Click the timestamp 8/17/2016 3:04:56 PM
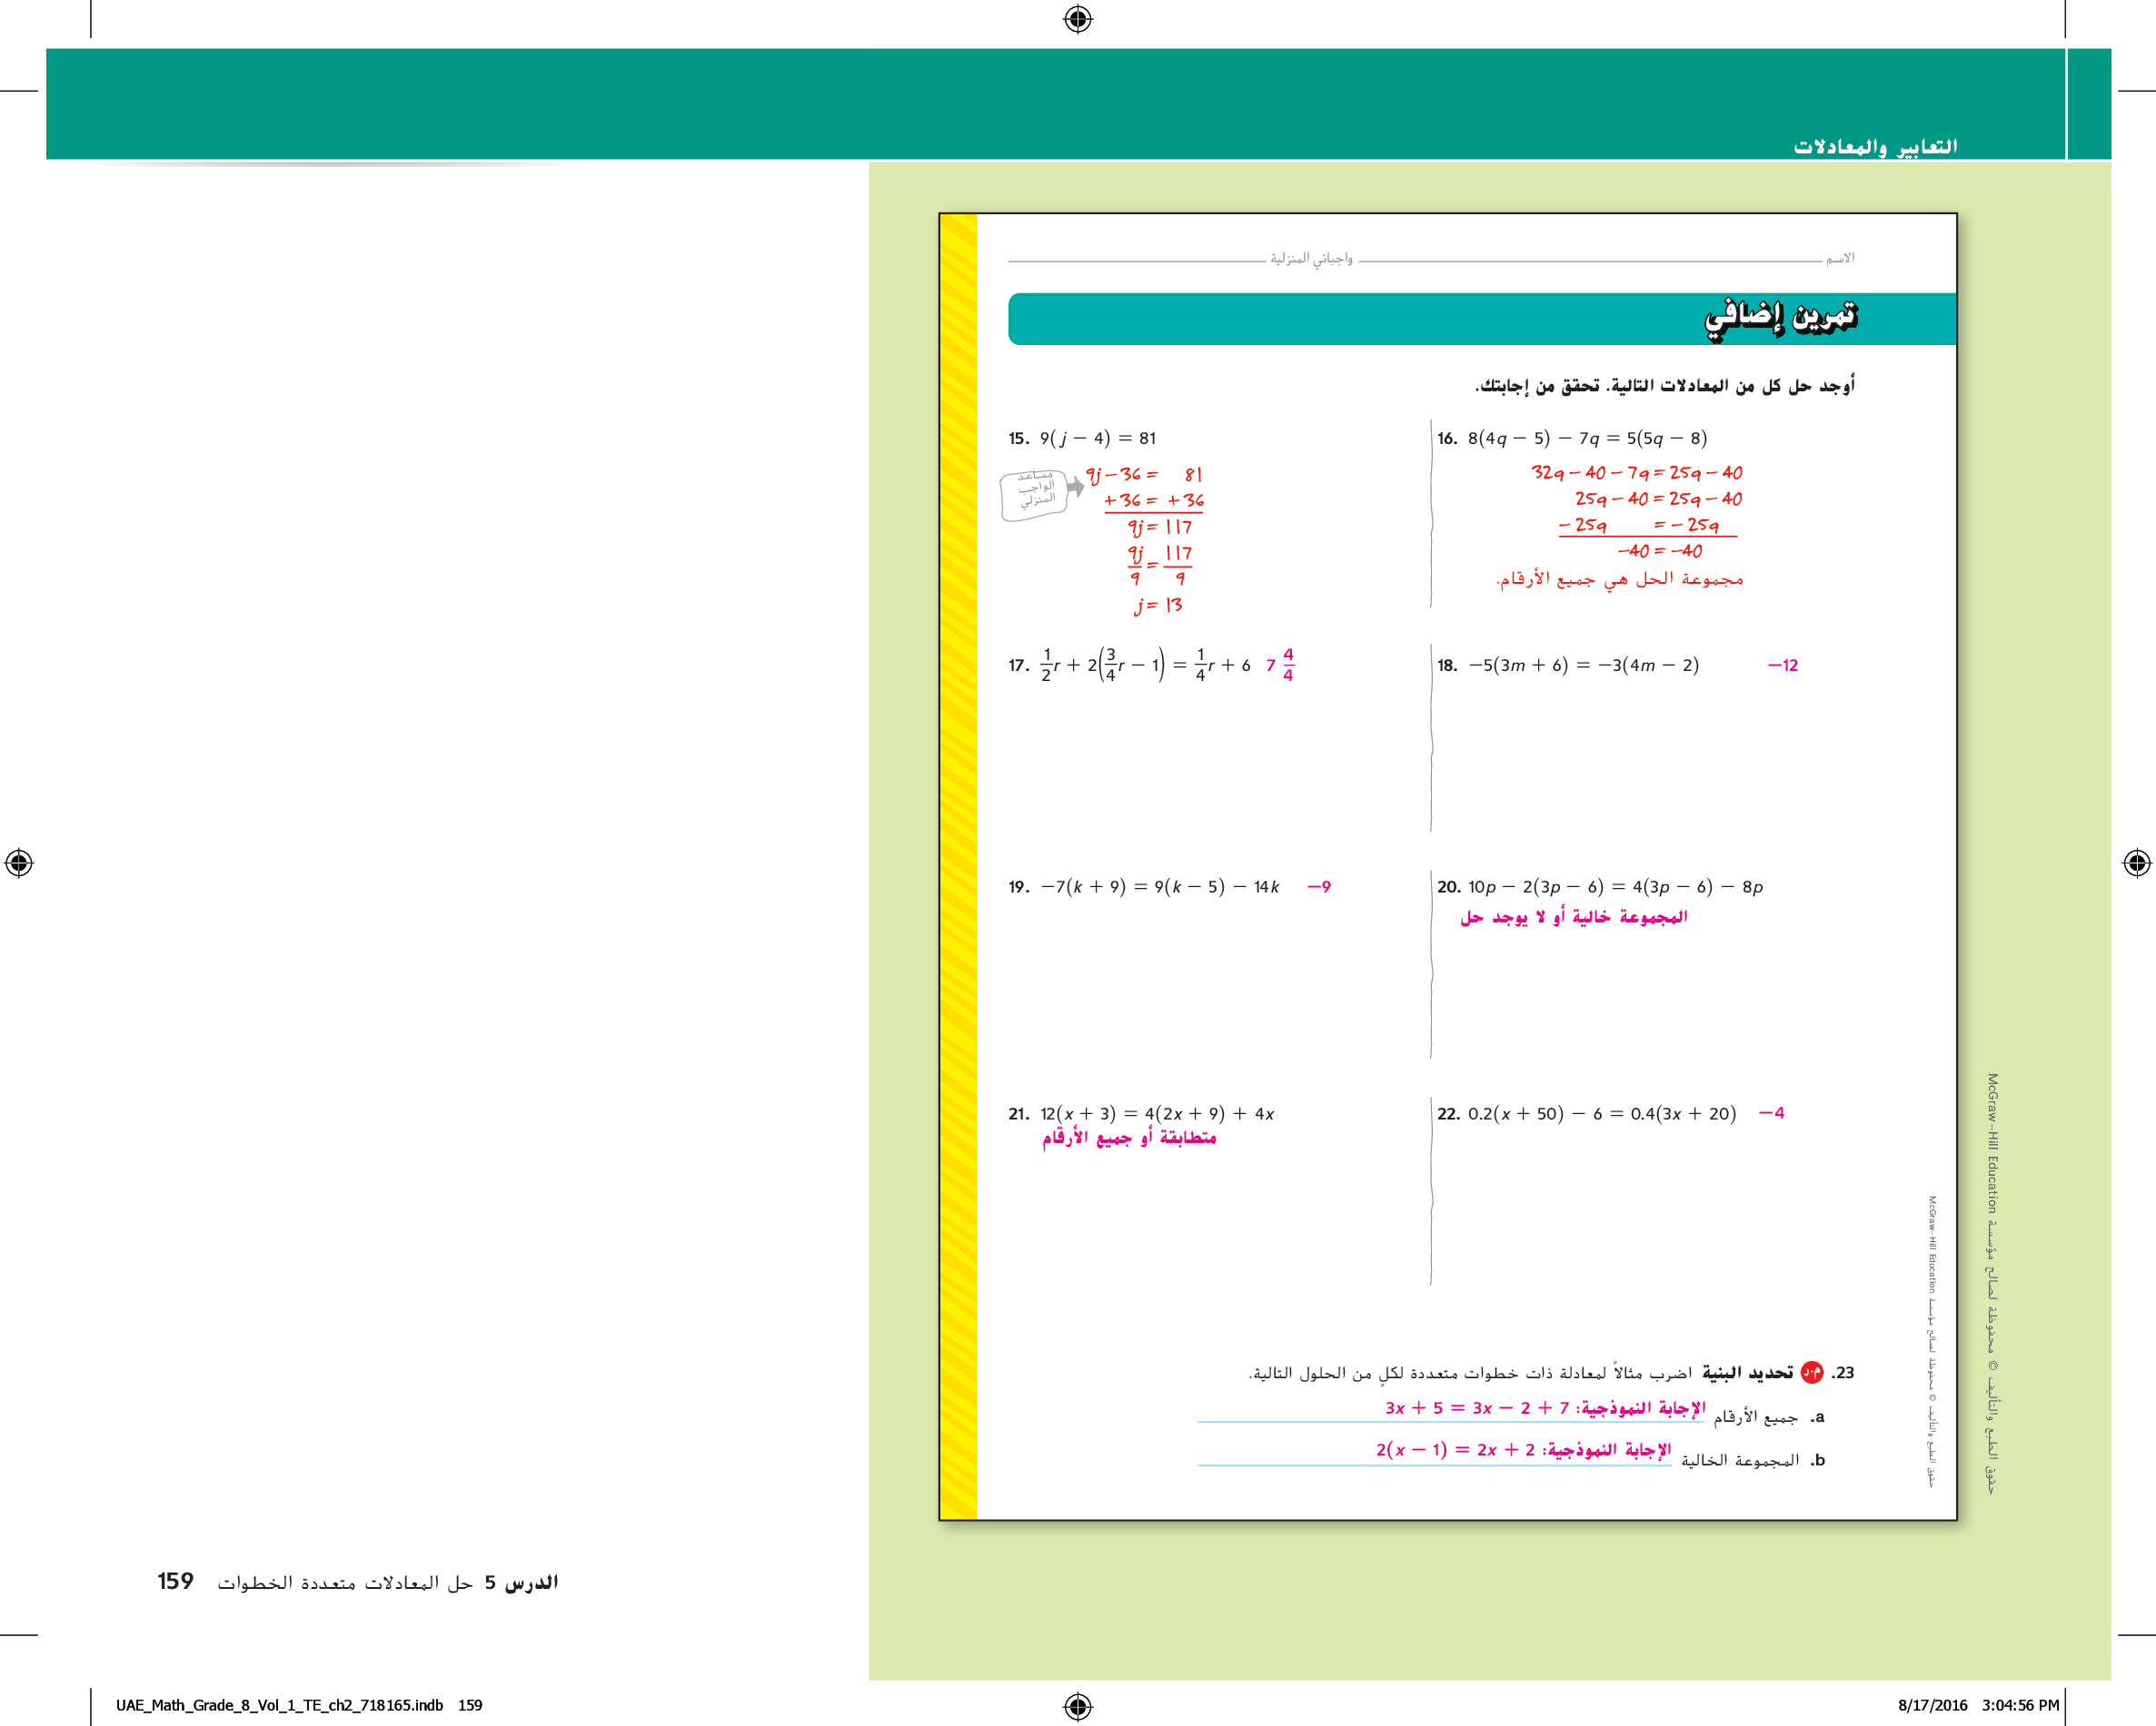This screenshot has width=2156, height=1726. pos(1978,1705)
